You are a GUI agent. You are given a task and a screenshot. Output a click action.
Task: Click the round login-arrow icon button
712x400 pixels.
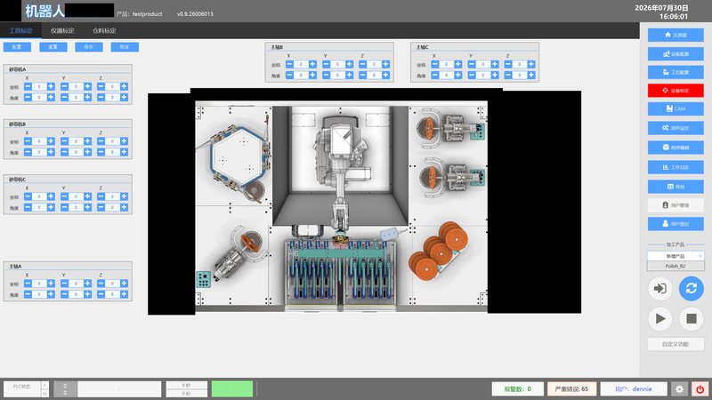pyautogui.click(x=660, y=288)
